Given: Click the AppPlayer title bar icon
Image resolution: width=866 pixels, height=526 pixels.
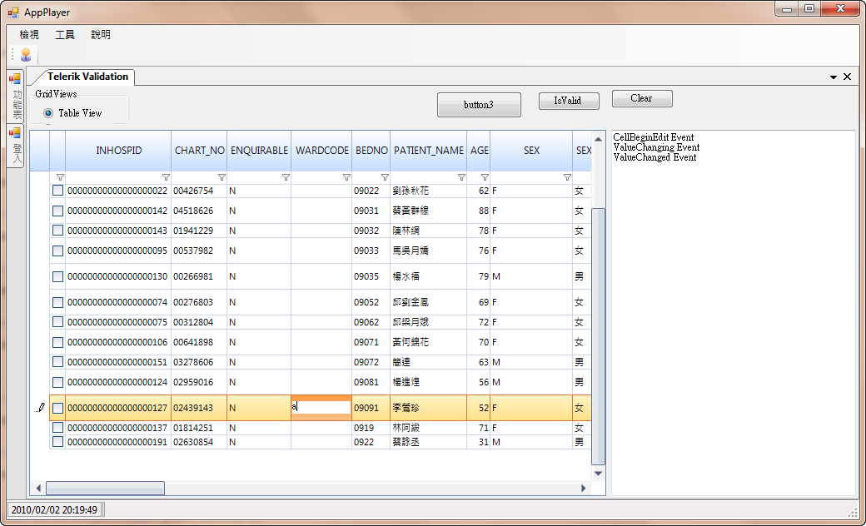Looking at the screenshot, I should pyautogui.click(x=13, y=12).
